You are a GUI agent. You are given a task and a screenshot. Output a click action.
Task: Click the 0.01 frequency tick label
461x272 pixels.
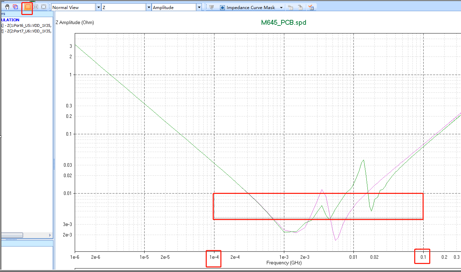(x=354, y=257)
